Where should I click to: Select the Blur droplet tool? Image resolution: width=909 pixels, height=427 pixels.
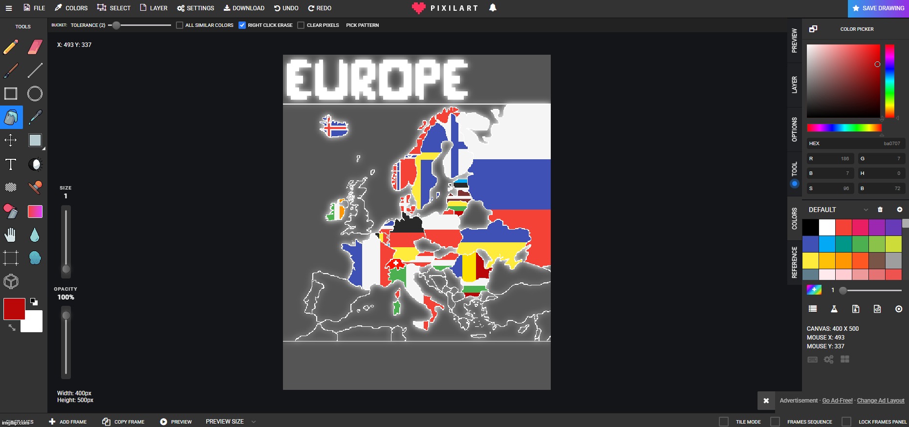(x=34, y=235)
